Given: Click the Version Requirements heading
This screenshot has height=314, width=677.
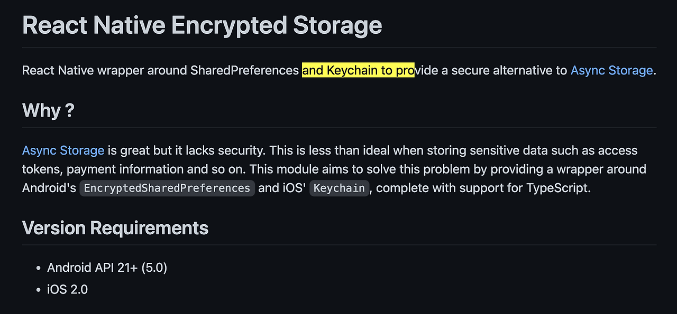Looking at the screenshot, I should click(x=115, y=228).
